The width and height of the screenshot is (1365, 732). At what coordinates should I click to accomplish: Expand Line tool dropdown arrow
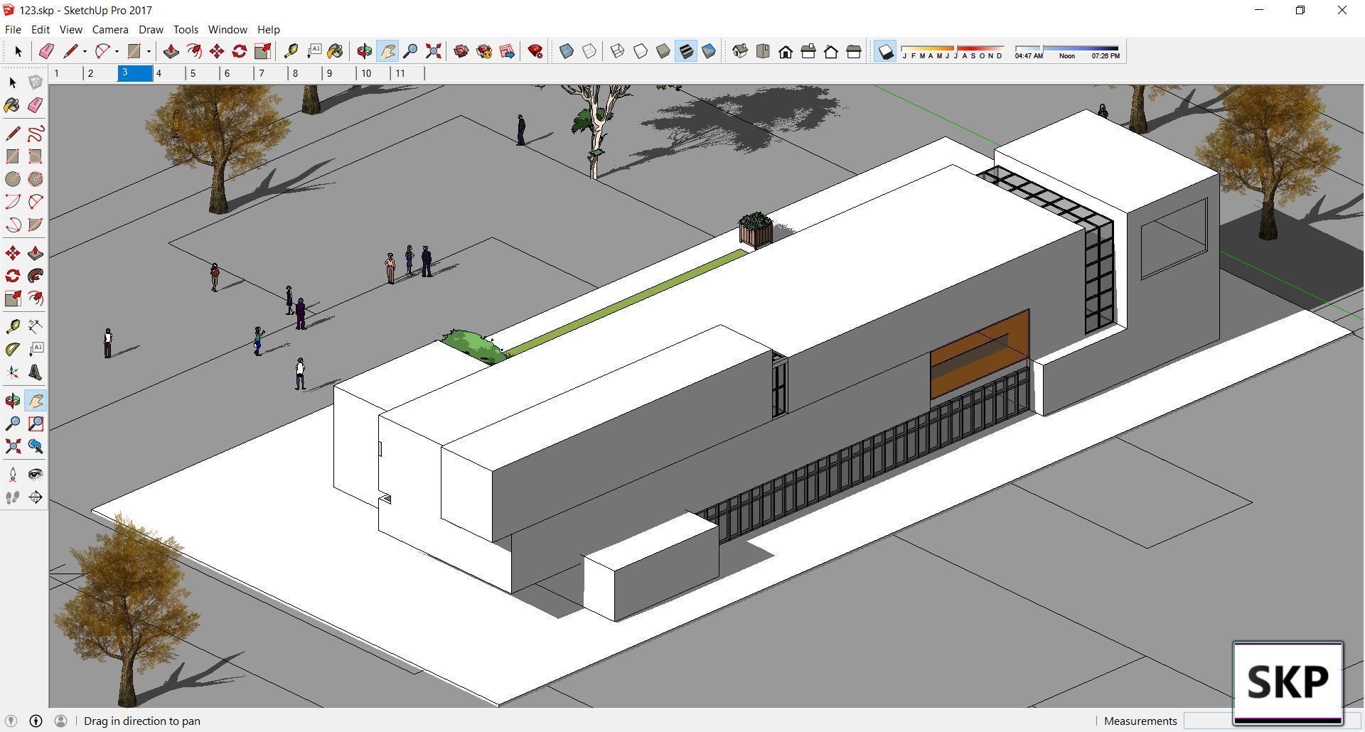(85, 51)
